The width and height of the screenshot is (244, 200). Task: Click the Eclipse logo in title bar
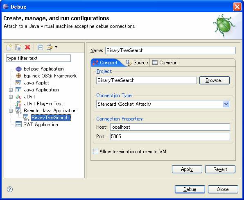coord(6,7)
